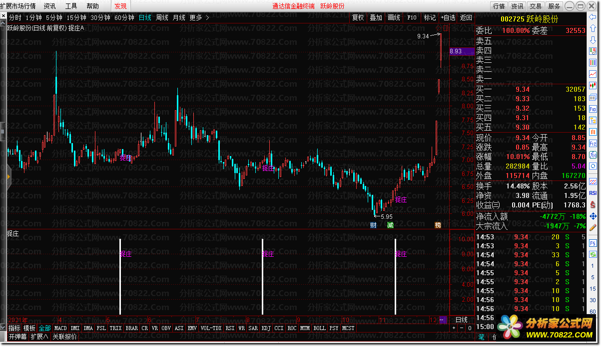Click the 日线 label at chart bottom right

click(462, 320)
